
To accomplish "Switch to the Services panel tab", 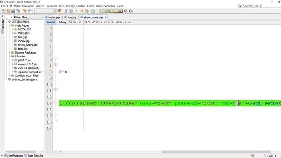I will (x=25, y=18).
